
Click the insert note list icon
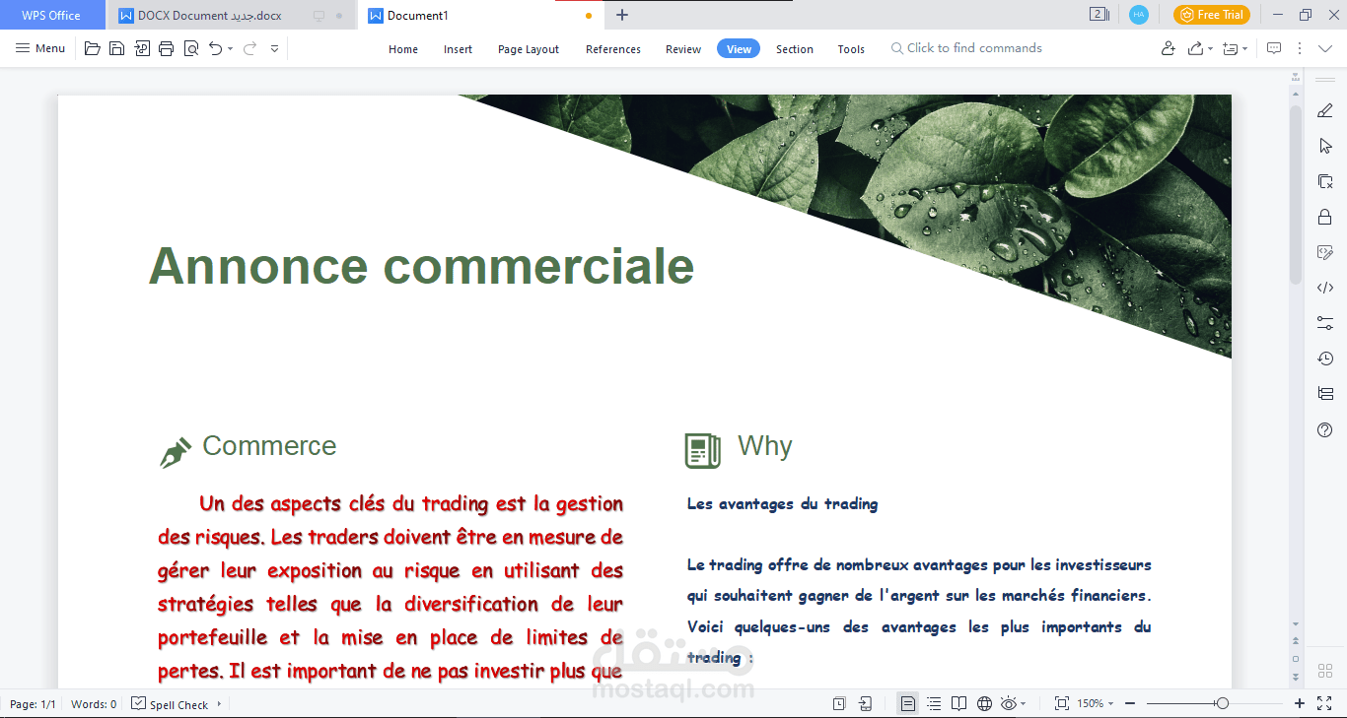tap(1230, 48)
